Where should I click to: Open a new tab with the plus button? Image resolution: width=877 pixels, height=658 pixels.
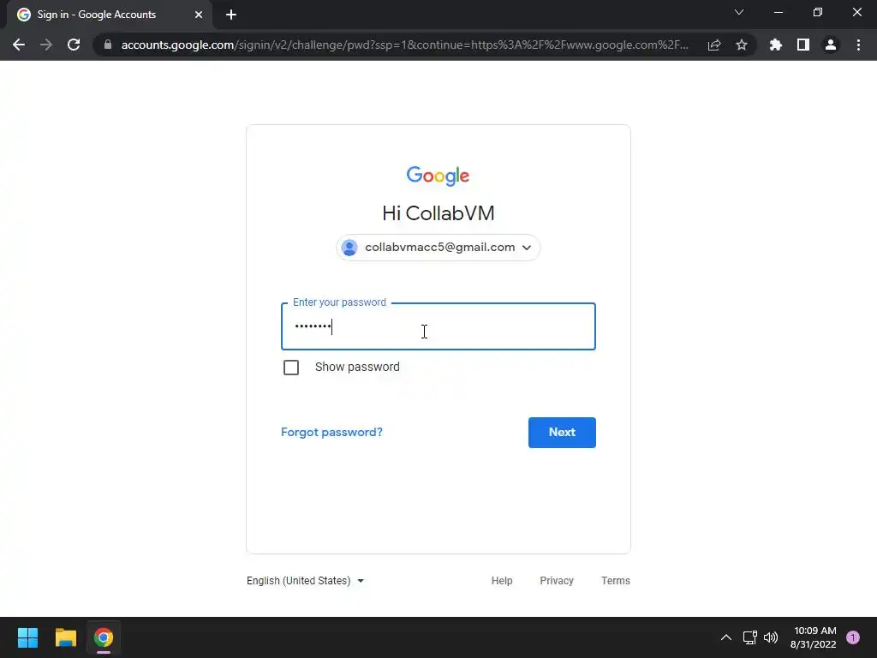[231, 15]
